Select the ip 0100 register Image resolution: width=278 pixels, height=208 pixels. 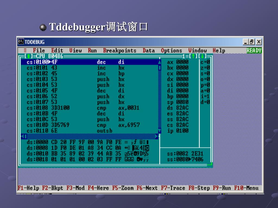pos(178,131)
